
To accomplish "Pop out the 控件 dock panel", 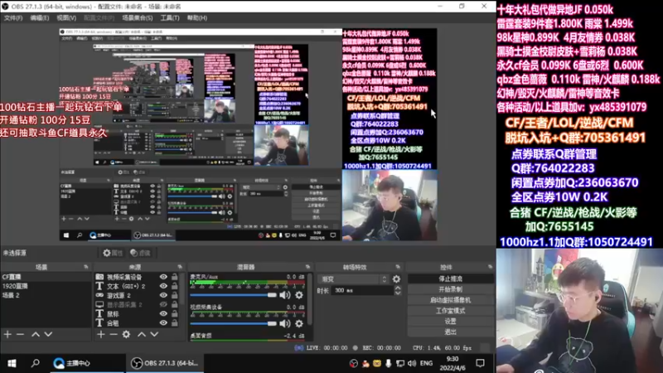I will coord(490,267).
